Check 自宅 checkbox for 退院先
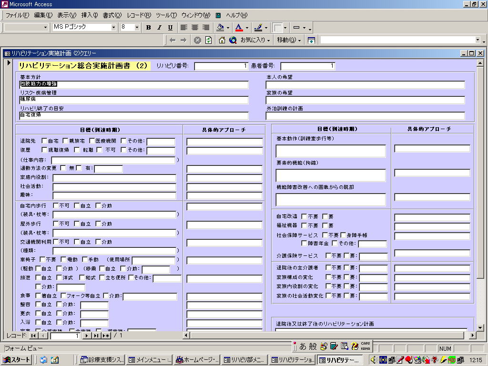488x366 pixels. pos(44,141)
